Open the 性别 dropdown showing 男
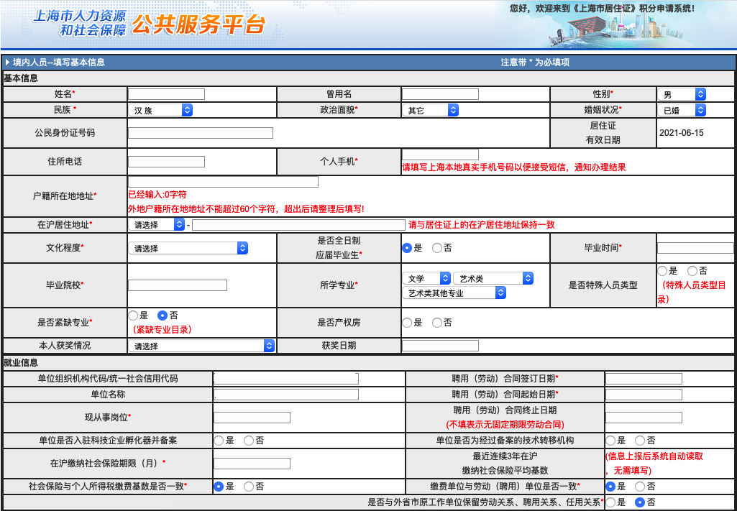Image resolution: width=737 pixels, height=511 pixels. [x=682, y=94]
